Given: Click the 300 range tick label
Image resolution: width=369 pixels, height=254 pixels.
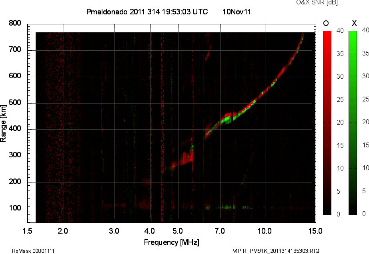Looking at the screenshot, I should pyautogui.click(x=15, y=155).
